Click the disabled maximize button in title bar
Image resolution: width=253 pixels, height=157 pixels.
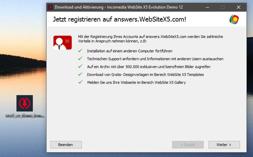223,7
